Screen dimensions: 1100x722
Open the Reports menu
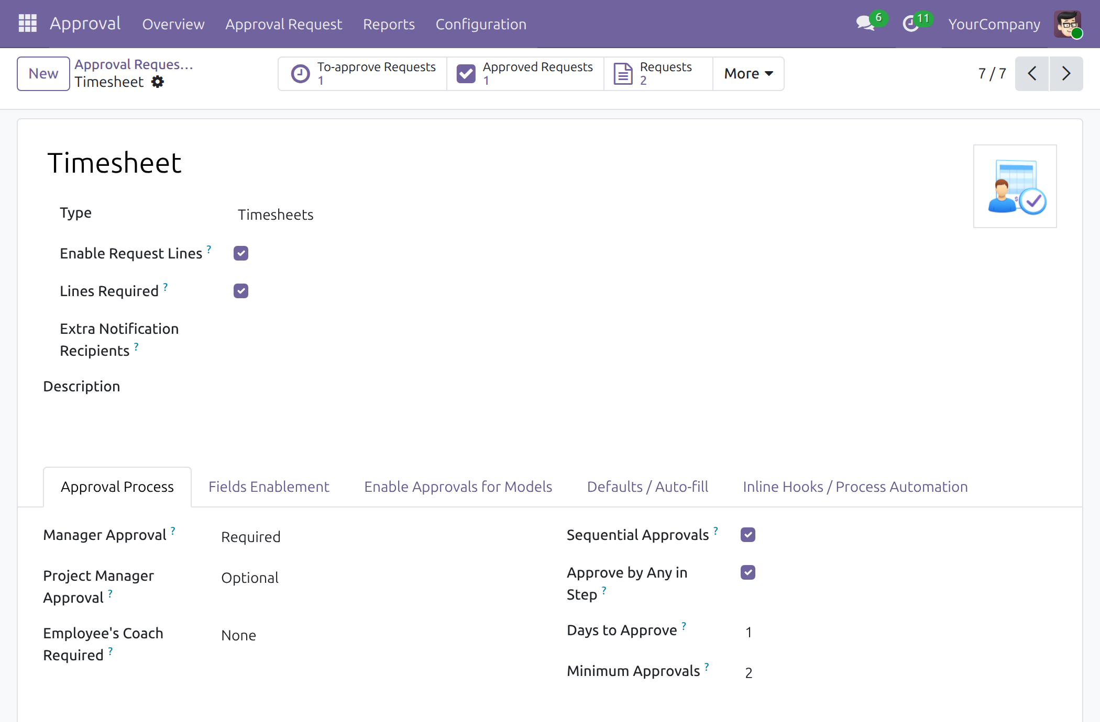click(389, 24)
